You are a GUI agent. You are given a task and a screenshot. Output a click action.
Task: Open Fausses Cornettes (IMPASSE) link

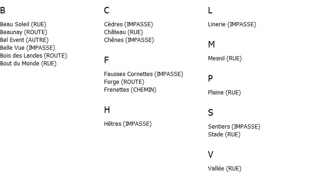click(x=143, y=74)
